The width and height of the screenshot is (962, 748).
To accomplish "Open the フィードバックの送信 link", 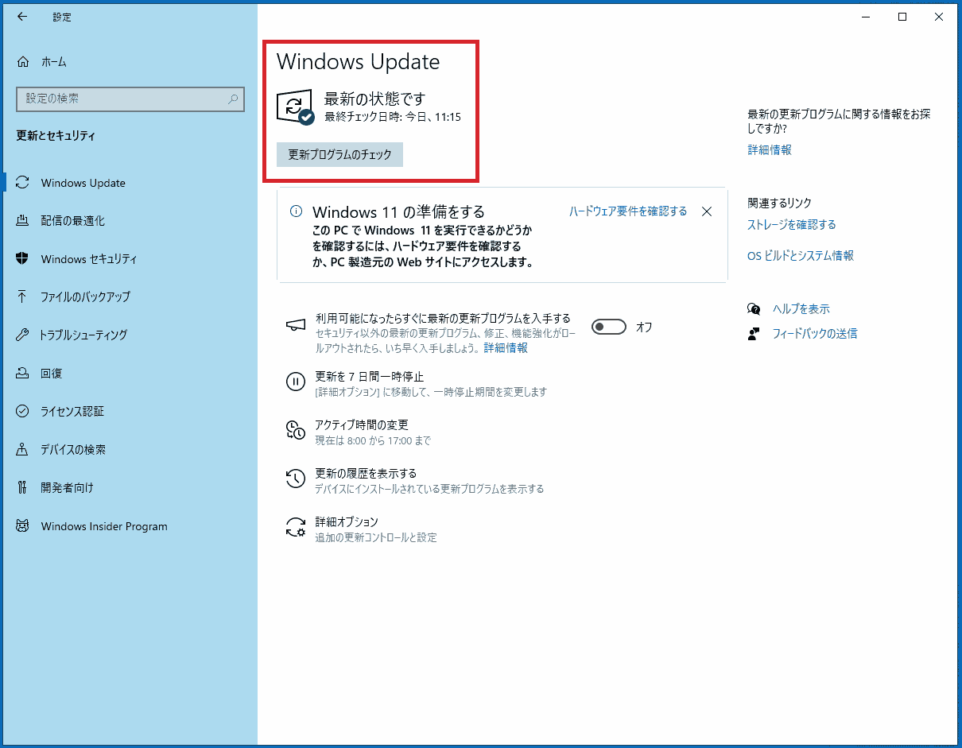I will click(815, 334).
